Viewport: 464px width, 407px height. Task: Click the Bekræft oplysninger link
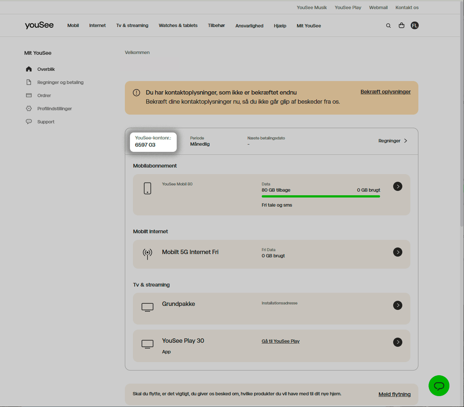[386, 92]
